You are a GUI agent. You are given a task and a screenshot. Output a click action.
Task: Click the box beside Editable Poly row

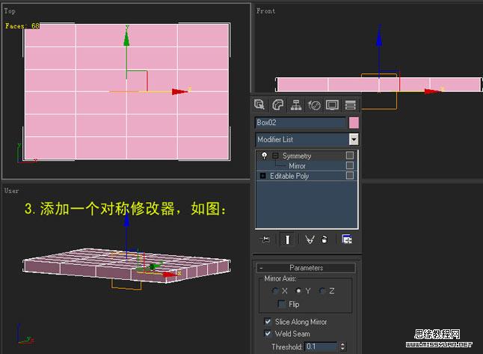[x=350, y=175]
